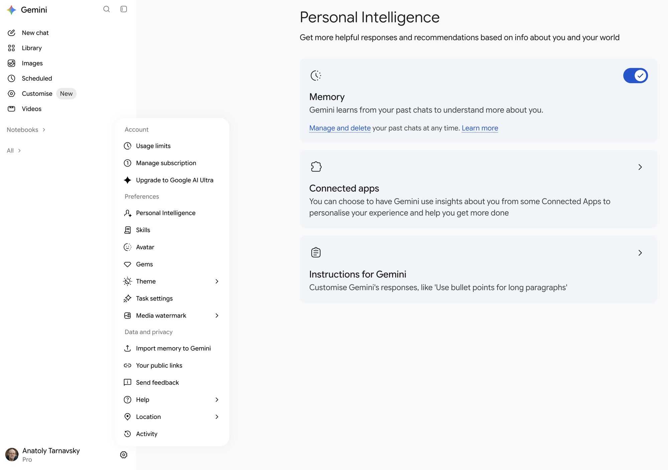
Task: Click the Instructions for Gemini clipboard icon
Action: 316,252
